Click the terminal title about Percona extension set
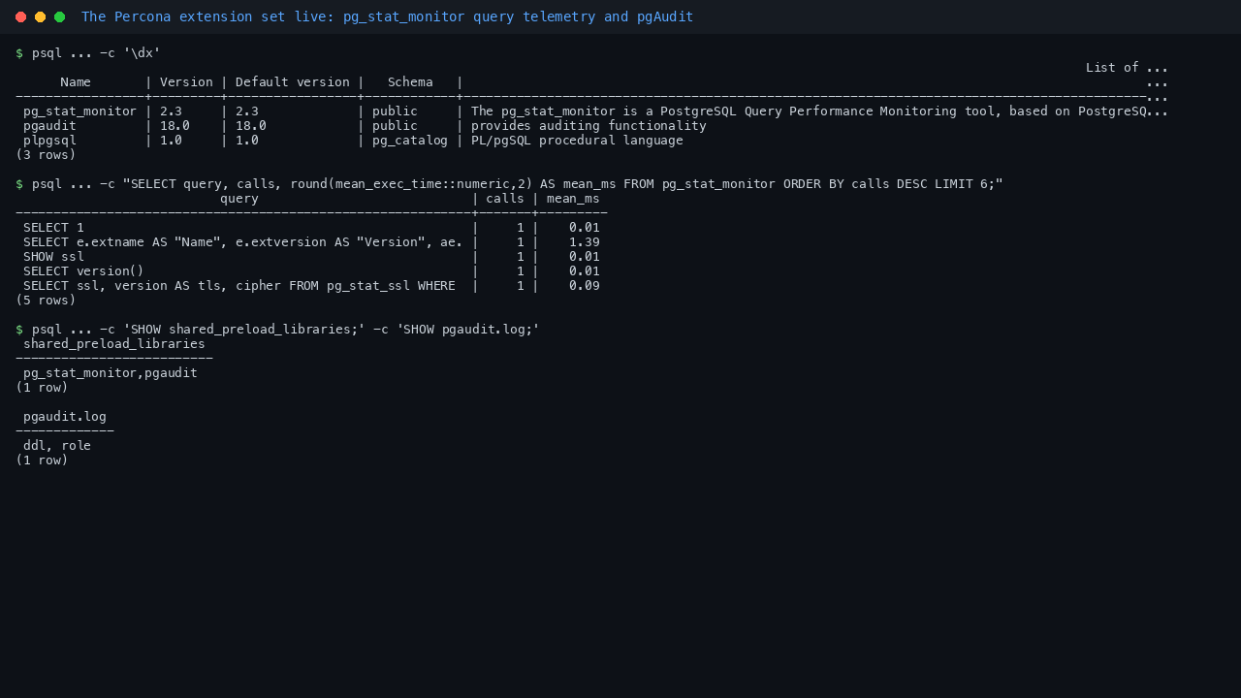The width and height of the screenshot is (1241, 698). pyautogui.click(x=387, y=16)
